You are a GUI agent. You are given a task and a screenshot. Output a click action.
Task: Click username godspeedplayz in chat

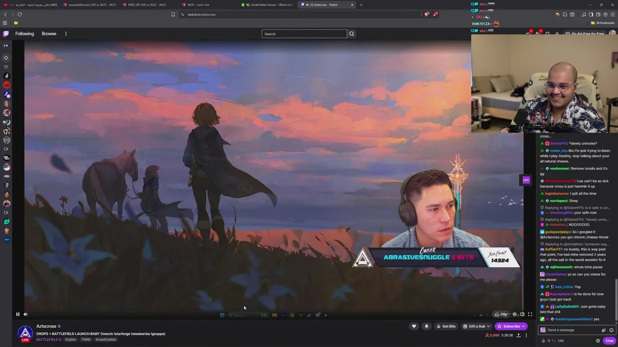558,232
